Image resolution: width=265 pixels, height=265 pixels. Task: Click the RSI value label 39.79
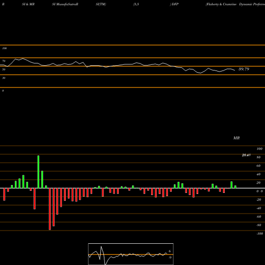point(244,69)
